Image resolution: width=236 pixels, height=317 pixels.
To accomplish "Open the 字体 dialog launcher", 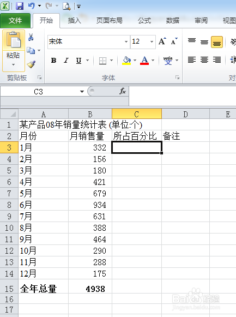I will (177, 77).
